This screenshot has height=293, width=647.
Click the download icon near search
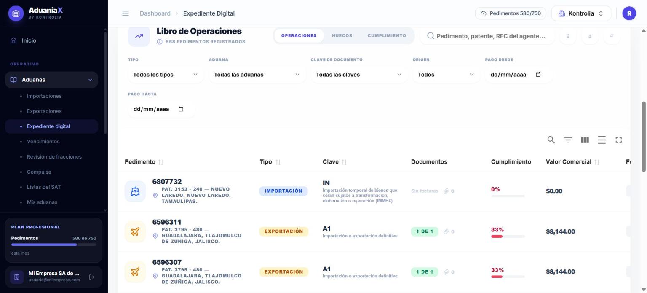[590, 36]
